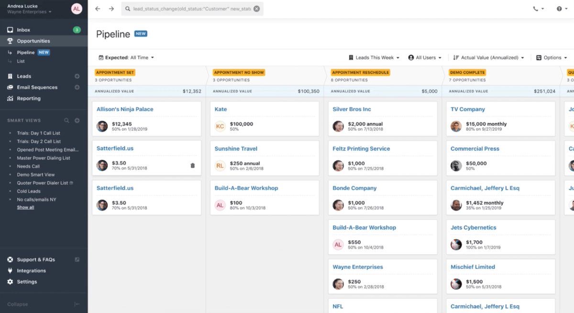Click the green Inbox count badge

[x=77, y=30]
